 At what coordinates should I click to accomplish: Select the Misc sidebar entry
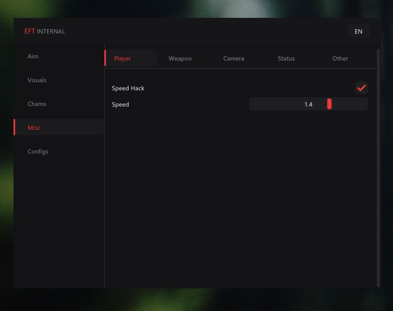(59, 127)
